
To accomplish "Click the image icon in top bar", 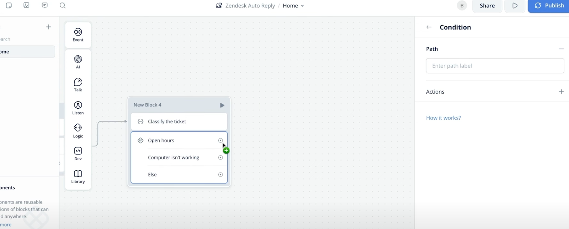I will (26, 5).
